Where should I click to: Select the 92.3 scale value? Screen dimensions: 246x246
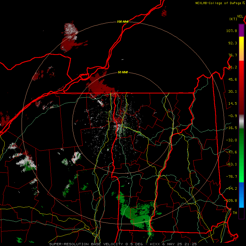click(233, 43)
